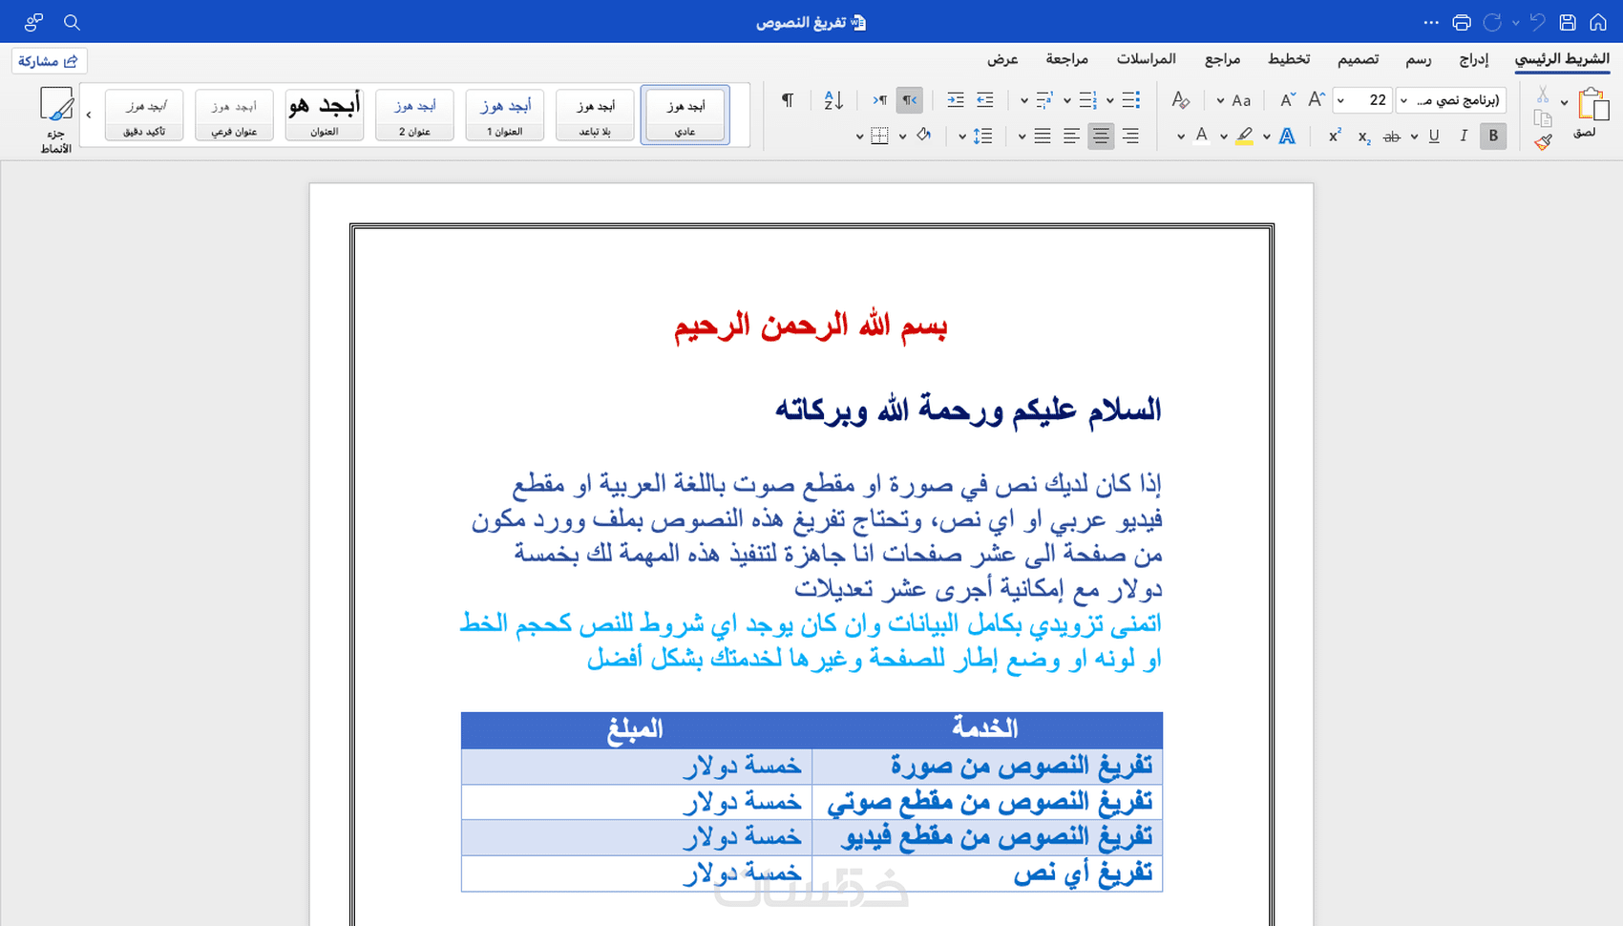Expand the styles gallery arrow
The image size is (1623, 926).
click(89, 115)
